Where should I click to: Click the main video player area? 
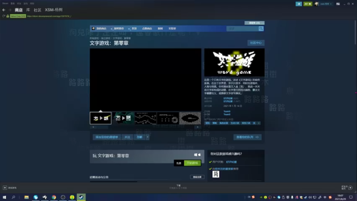point(145,80)
